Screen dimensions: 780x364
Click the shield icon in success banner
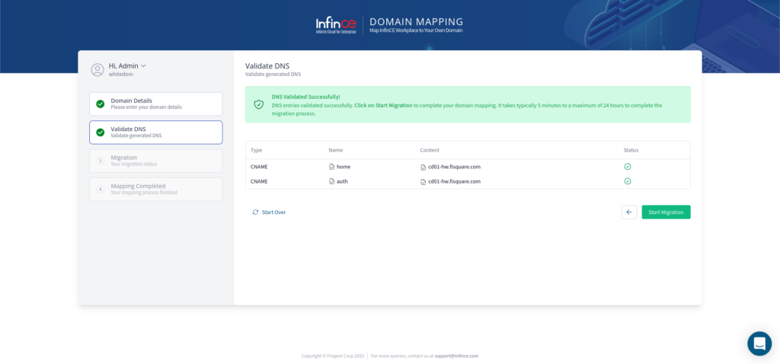point(259,104)
